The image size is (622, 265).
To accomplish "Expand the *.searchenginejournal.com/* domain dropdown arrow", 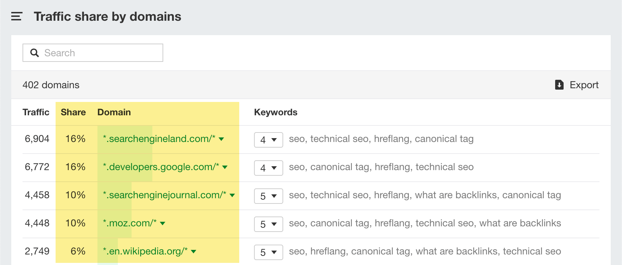I will point(232,196).
